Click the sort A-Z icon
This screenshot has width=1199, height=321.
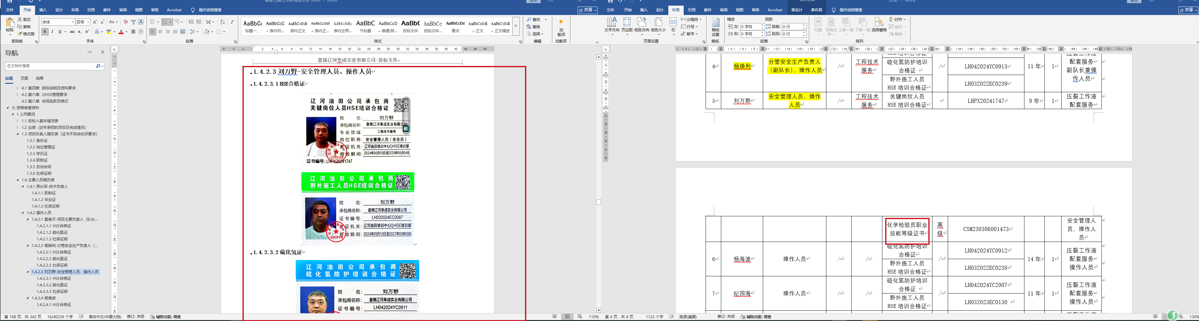click(222, 22)
